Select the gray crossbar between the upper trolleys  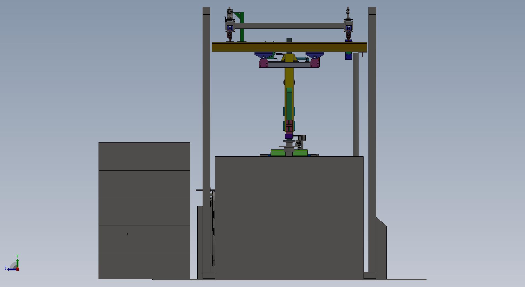289,26
